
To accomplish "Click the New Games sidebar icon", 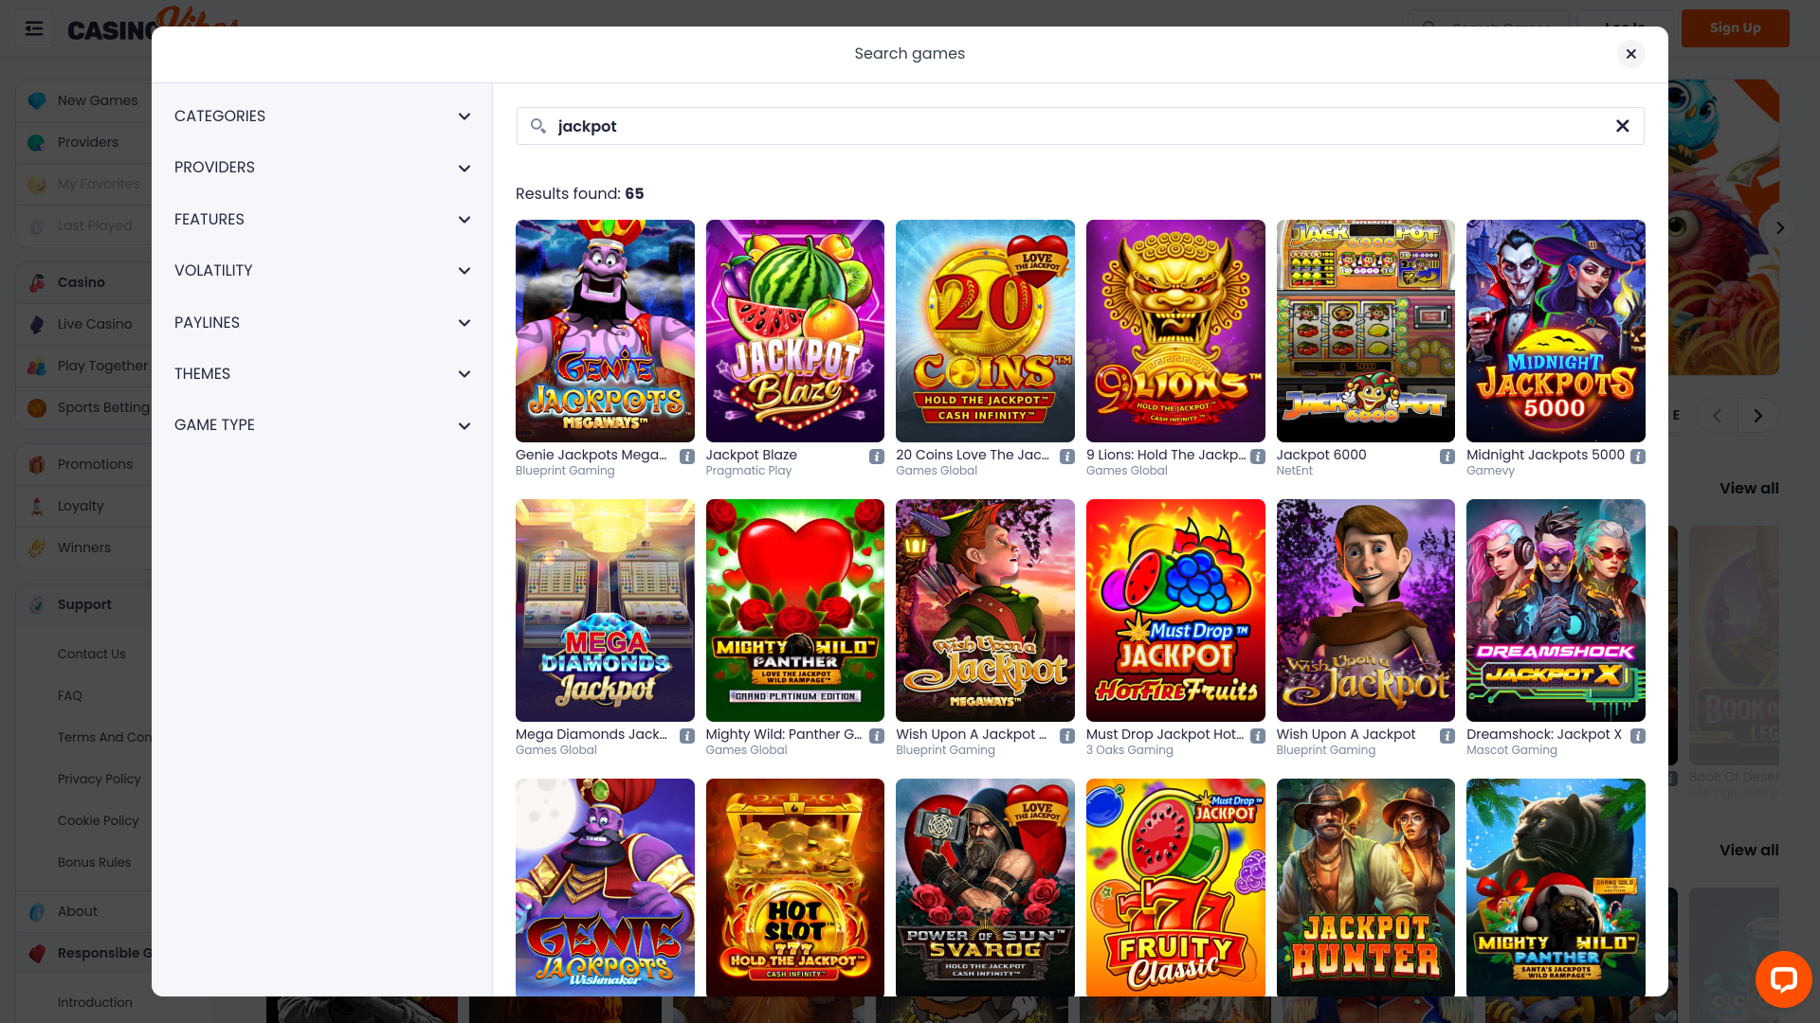I will click(x=37, y=100).
